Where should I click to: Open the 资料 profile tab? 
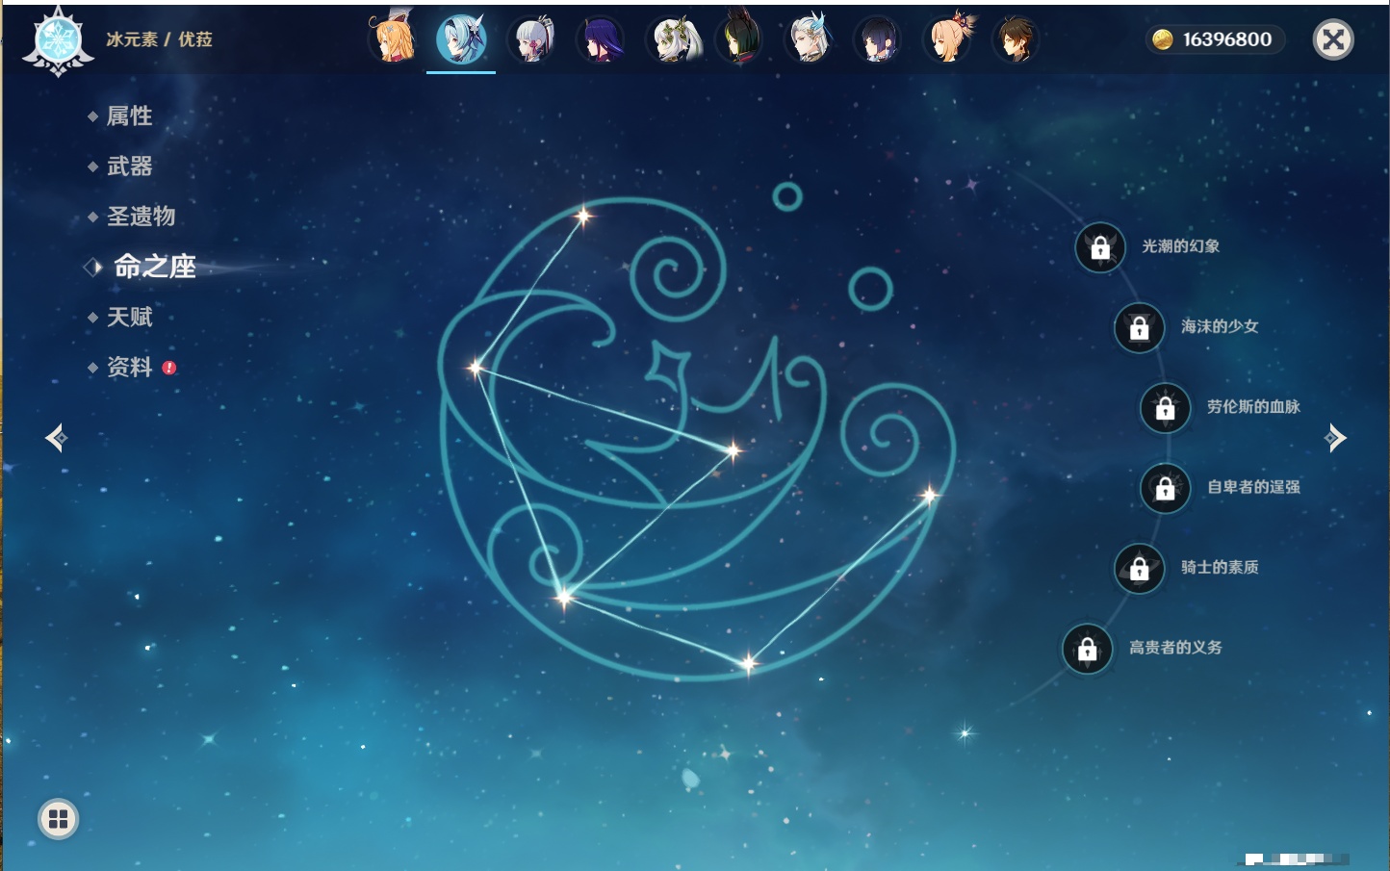click(x=129, y=367)
